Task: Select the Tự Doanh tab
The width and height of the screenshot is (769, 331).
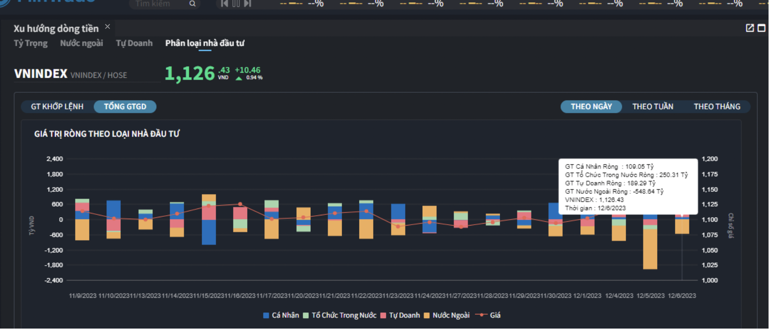Action: [x=134, y=43]
